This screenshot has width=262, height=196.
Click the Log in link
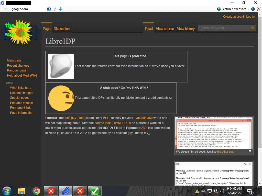pos(250,17)
